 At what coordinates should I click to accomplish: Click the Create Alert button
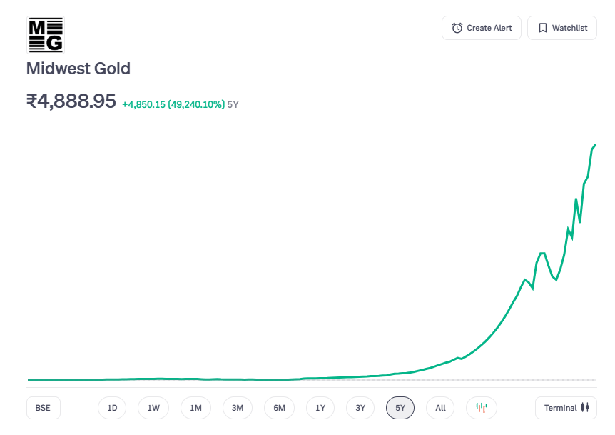coord(482,28)
